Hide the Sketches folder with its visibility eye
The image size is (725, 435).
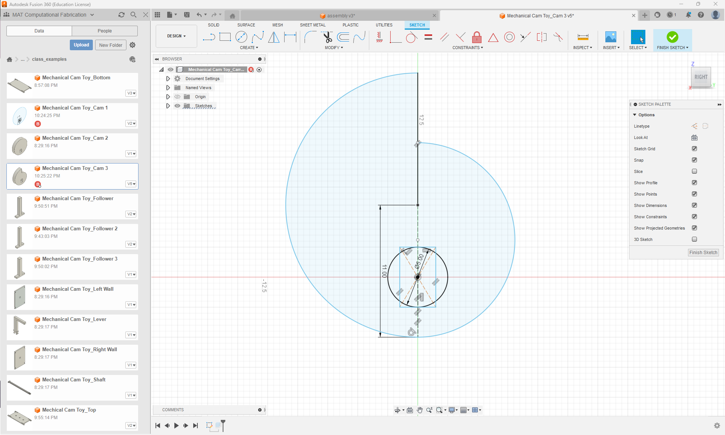click(x=177, y=106)
